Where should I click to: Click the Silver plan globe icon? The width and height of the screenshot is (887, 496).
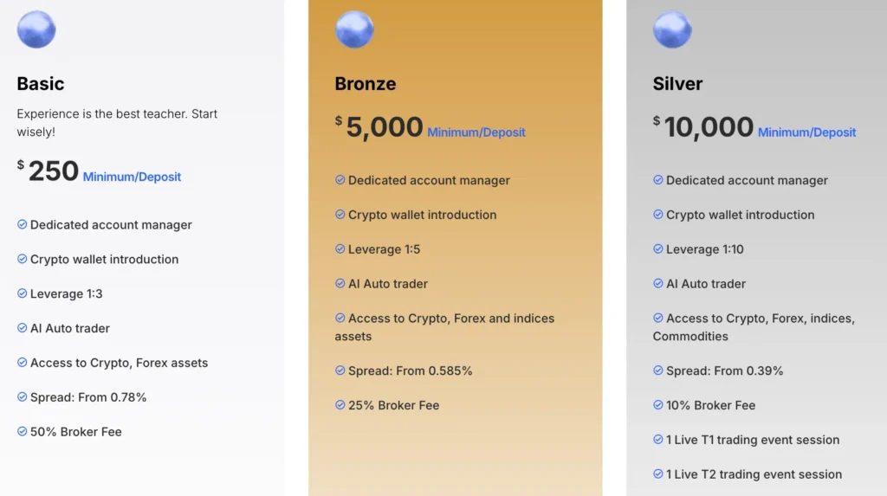click(x=672, y=30)
